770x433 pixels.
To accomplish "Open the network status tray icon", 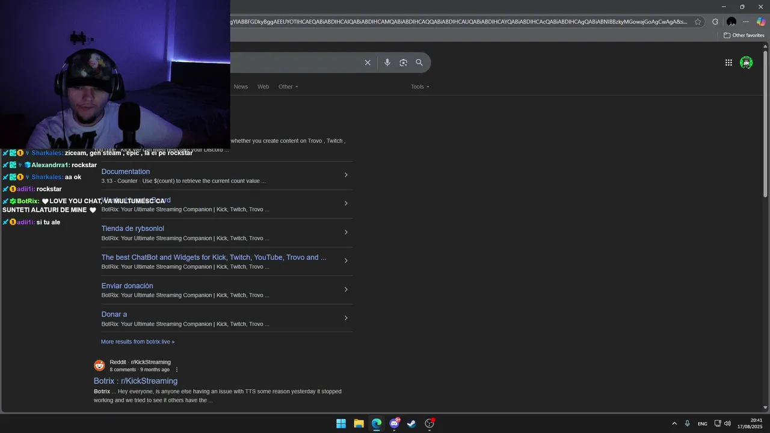I will point(718,423).
